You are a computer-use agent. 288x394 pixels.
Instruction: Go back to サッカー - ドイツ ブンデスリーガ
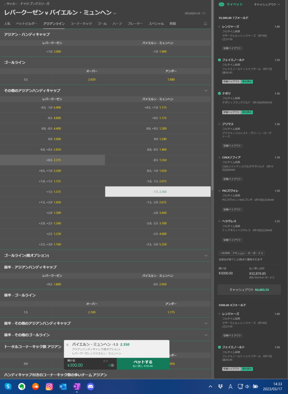coord(27,4)
